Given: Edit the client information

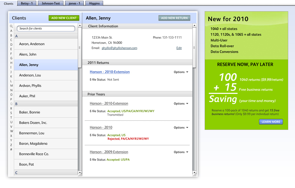Looking at the screenshot, I should coord(179,48).
